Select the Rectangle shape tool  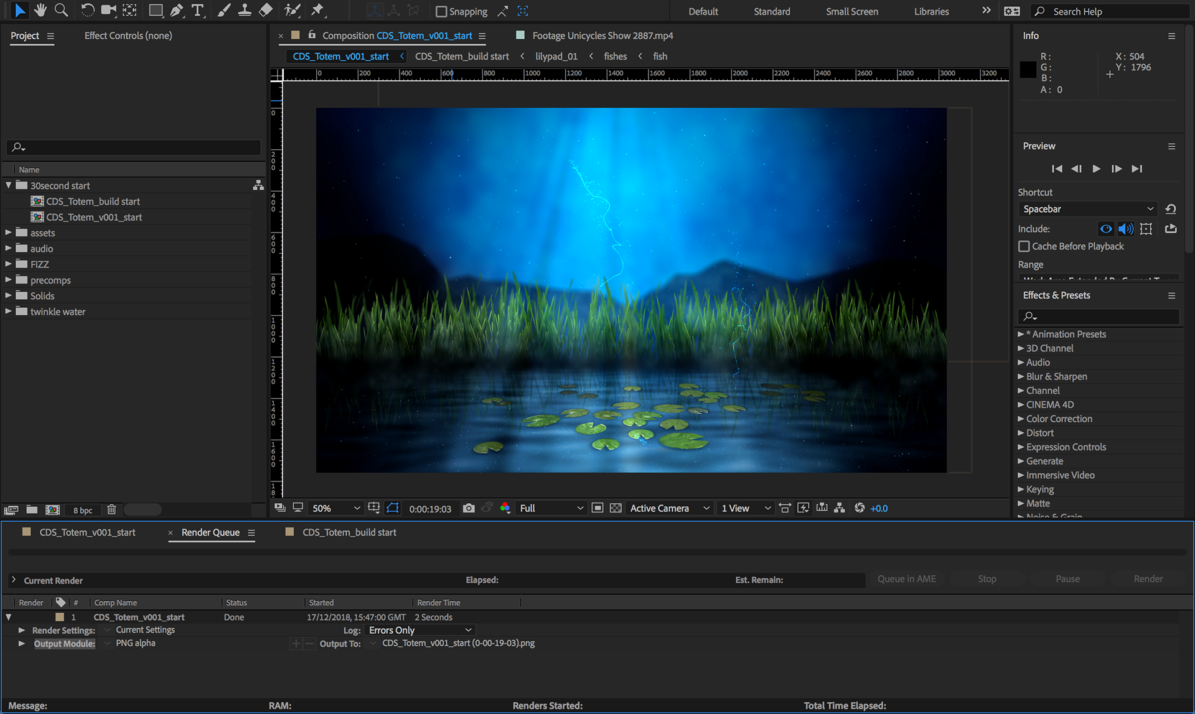[156, 10]
